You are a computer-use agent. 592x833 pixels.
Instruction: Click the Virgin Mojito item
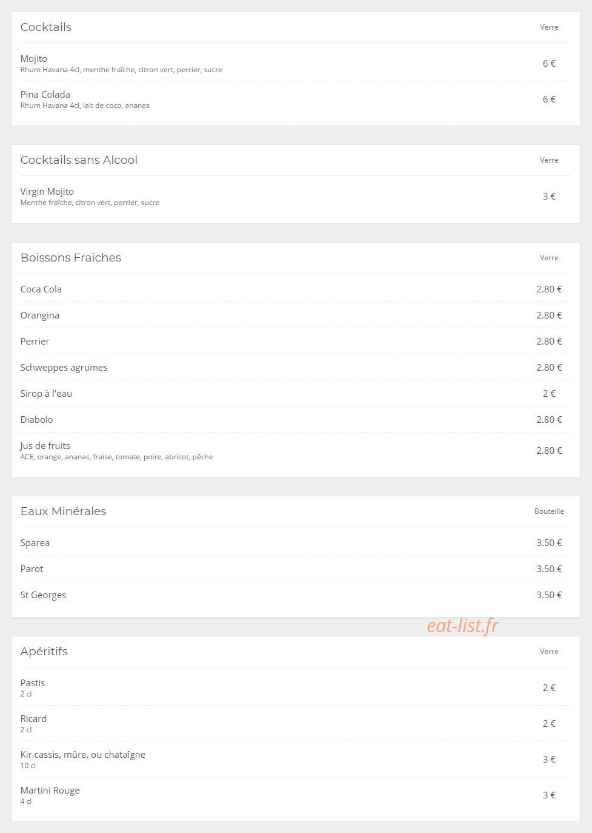(296, 197)
